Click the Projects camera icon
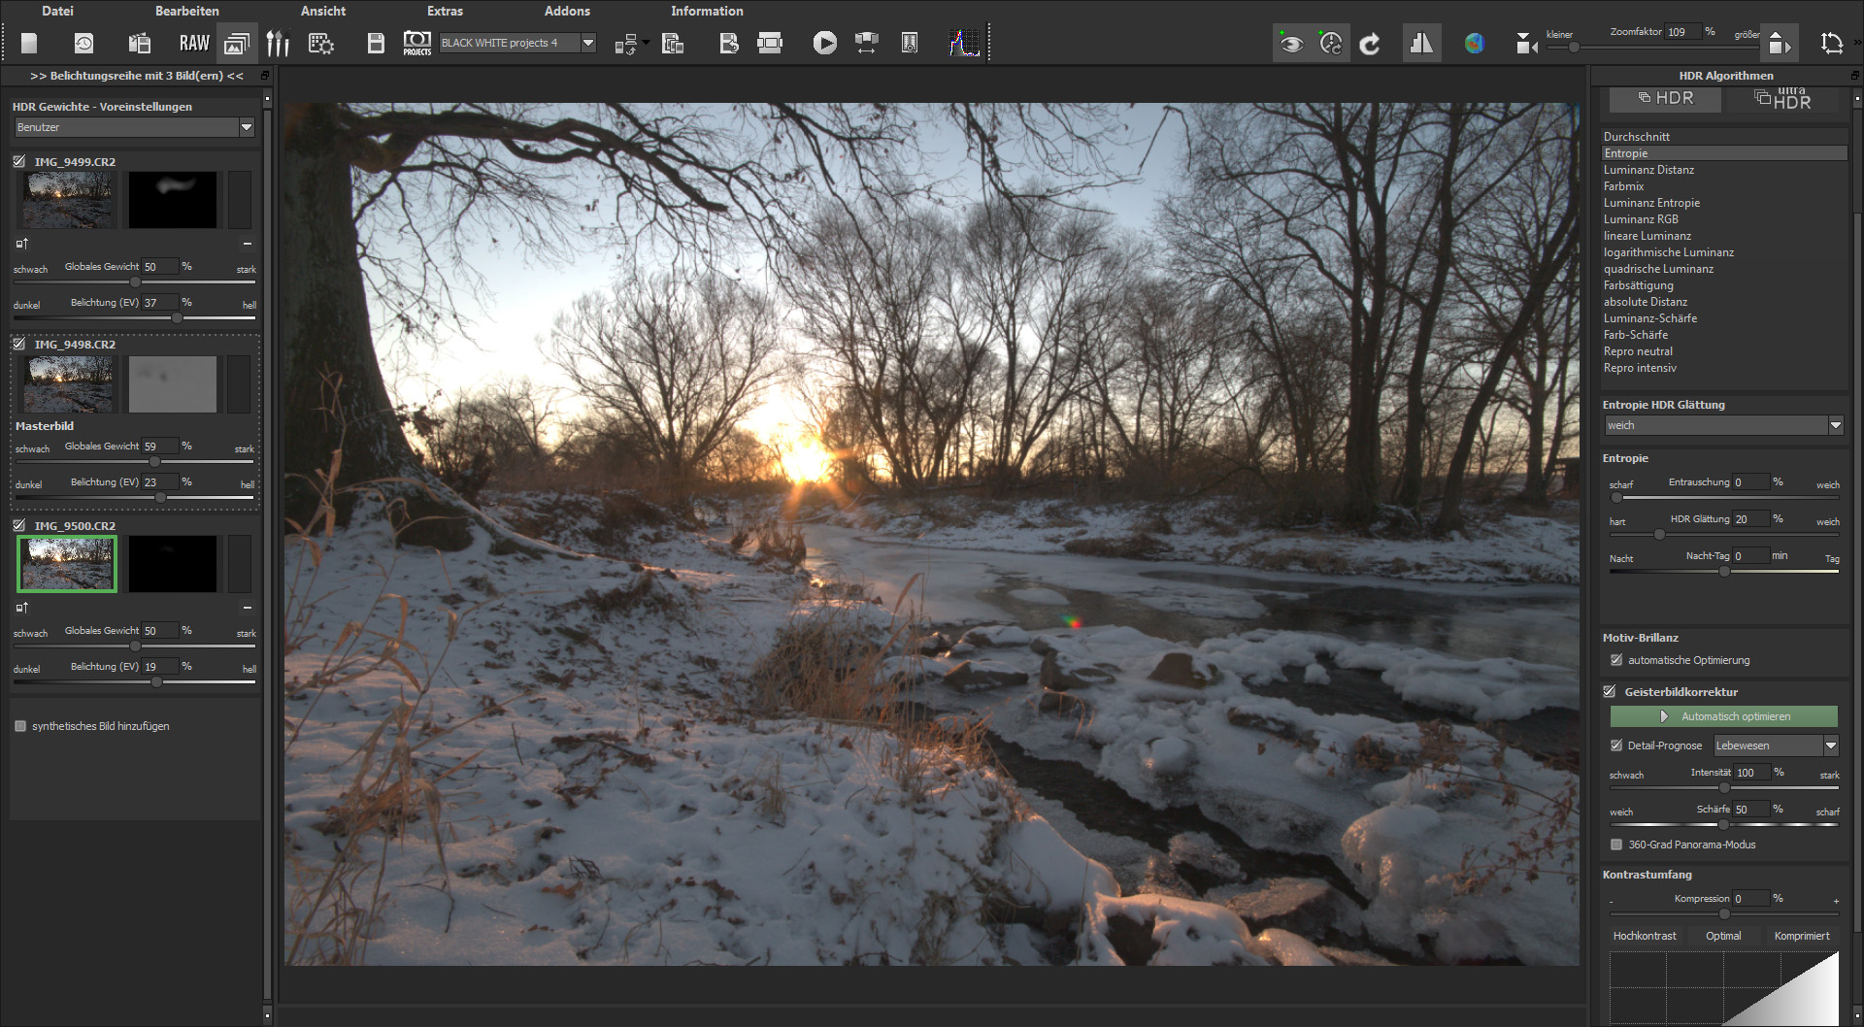This screenshot has height=1027, width=1864. point(416,43)
